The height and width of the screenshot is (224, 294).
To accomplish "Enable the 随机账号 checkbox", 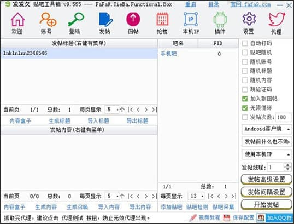I will (245, 62).
